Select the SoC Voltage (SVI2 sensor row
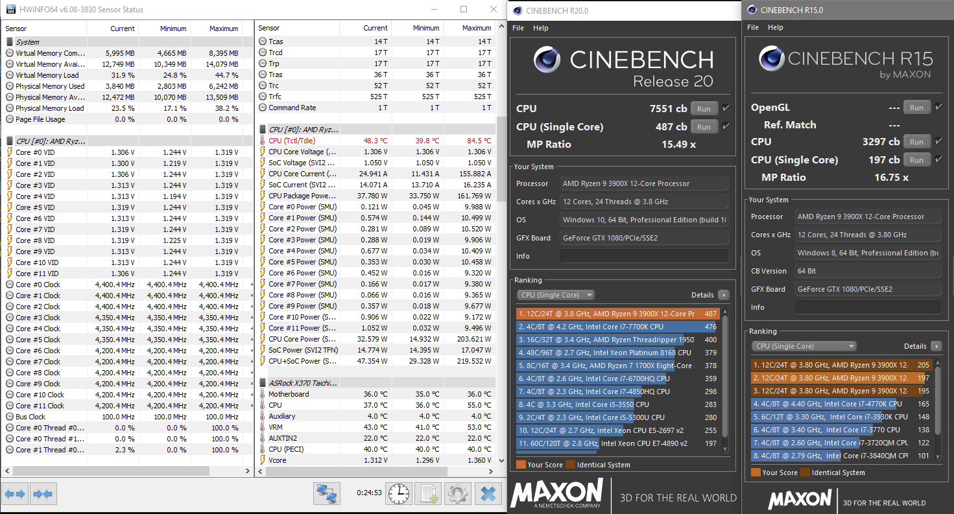 click(x=376, y=163)
